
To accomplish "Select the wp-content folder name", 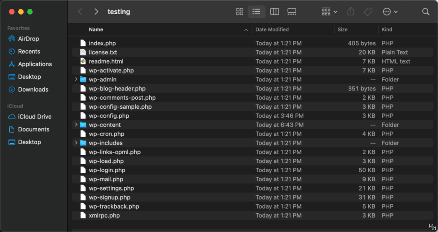I will tap(105, 125).
